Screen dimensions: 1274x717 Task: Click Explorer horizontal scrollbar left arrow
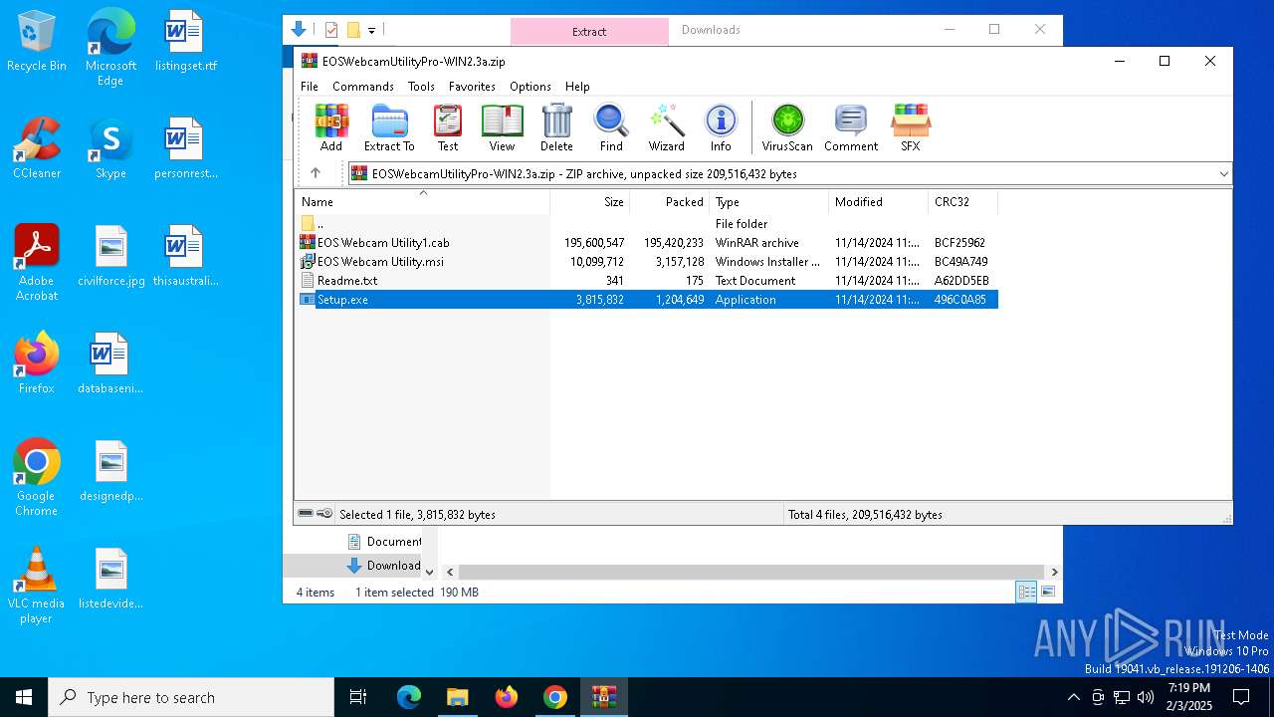point(450,572)
